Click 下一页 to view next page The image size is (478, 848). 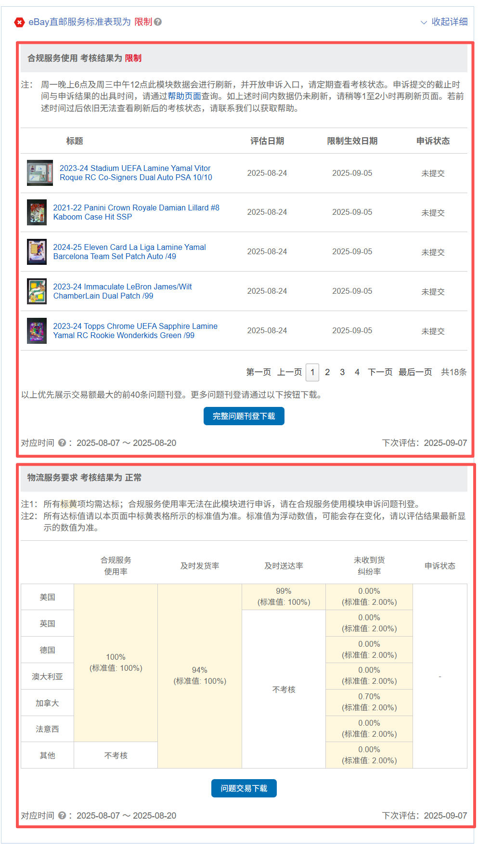coord(380,372)
